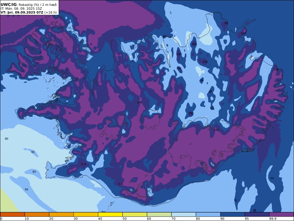
Task: Click the "82" humidity value over the sea
Action: [33, 152]
